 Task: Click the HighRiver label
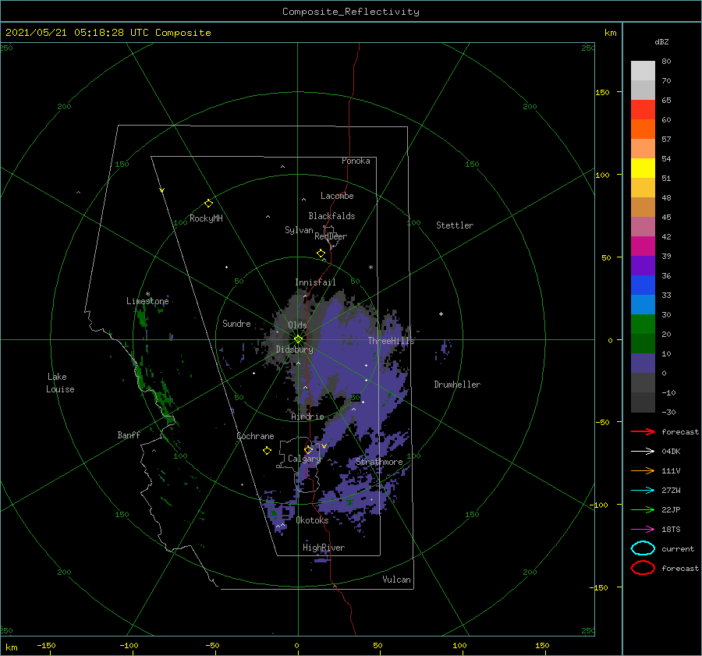click(x=324, y=548)
